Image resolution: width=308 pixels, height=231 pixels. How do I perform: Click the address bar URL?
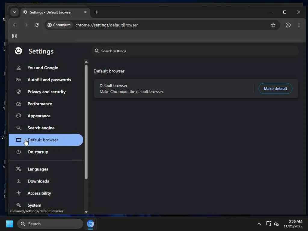(x=107, y=25)
